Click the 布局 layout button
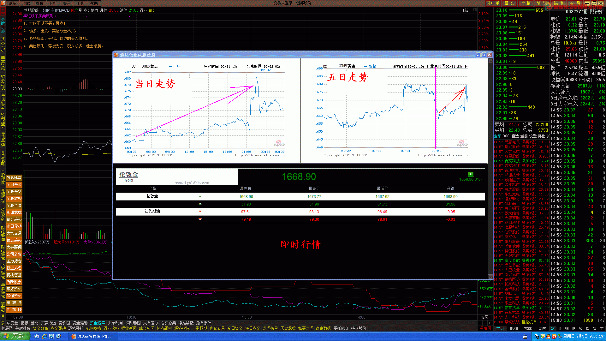Screen dimensions: 606x341 484,317
